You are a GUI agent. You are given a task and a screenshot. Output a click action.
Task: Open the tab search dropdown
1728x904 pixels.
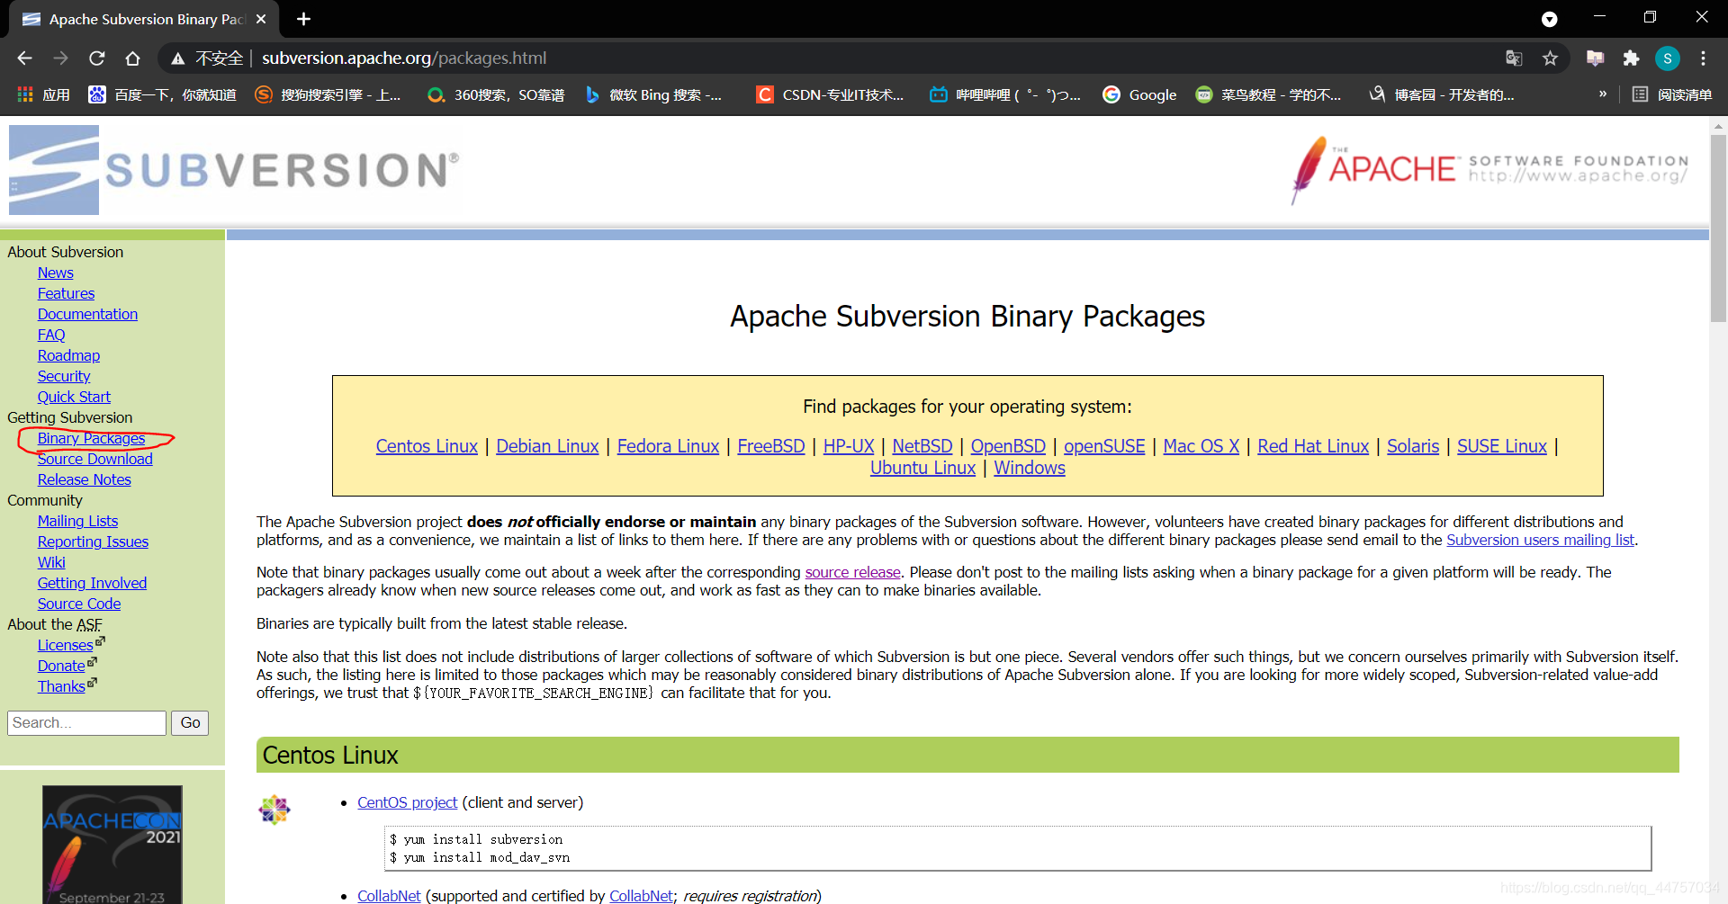tap(1549, 19)
